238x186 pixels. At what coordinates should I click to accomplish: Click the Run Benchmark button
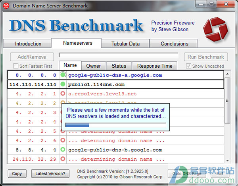(x=206, y=57)
